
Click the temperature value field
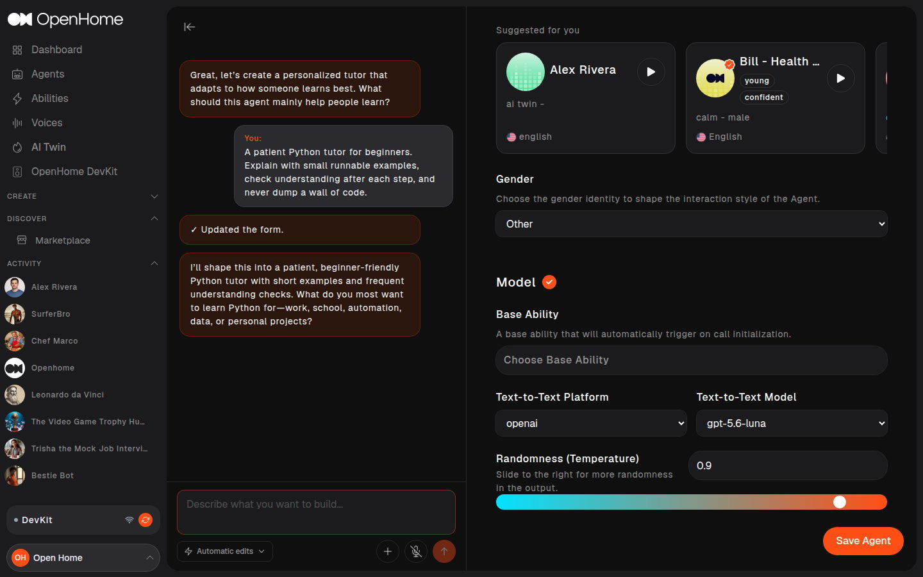pyautogui.click(x=788, y=465)
